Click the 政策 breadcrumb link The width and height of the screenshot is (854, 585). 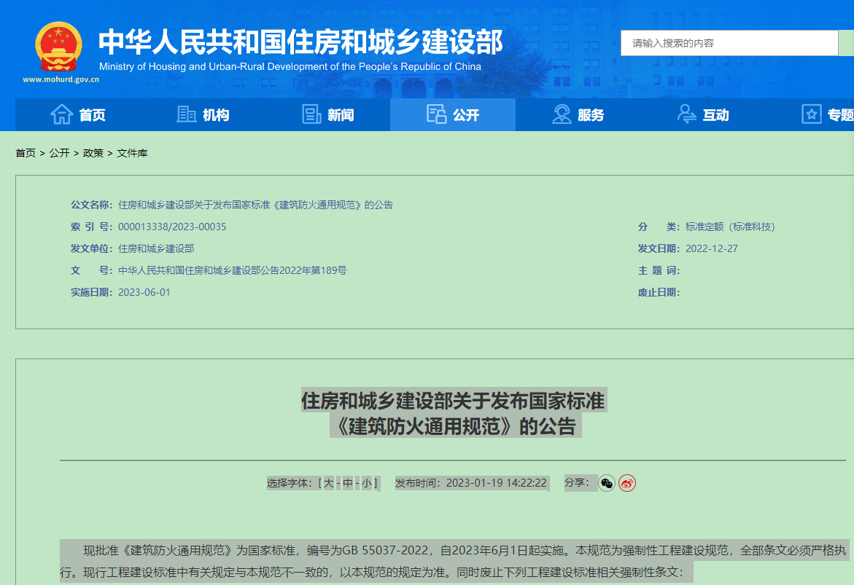[x=93, y=153]
